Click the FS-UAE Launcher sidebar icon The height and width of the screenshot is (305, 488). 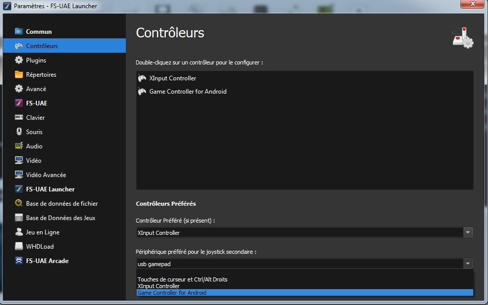tap(19, 189)
